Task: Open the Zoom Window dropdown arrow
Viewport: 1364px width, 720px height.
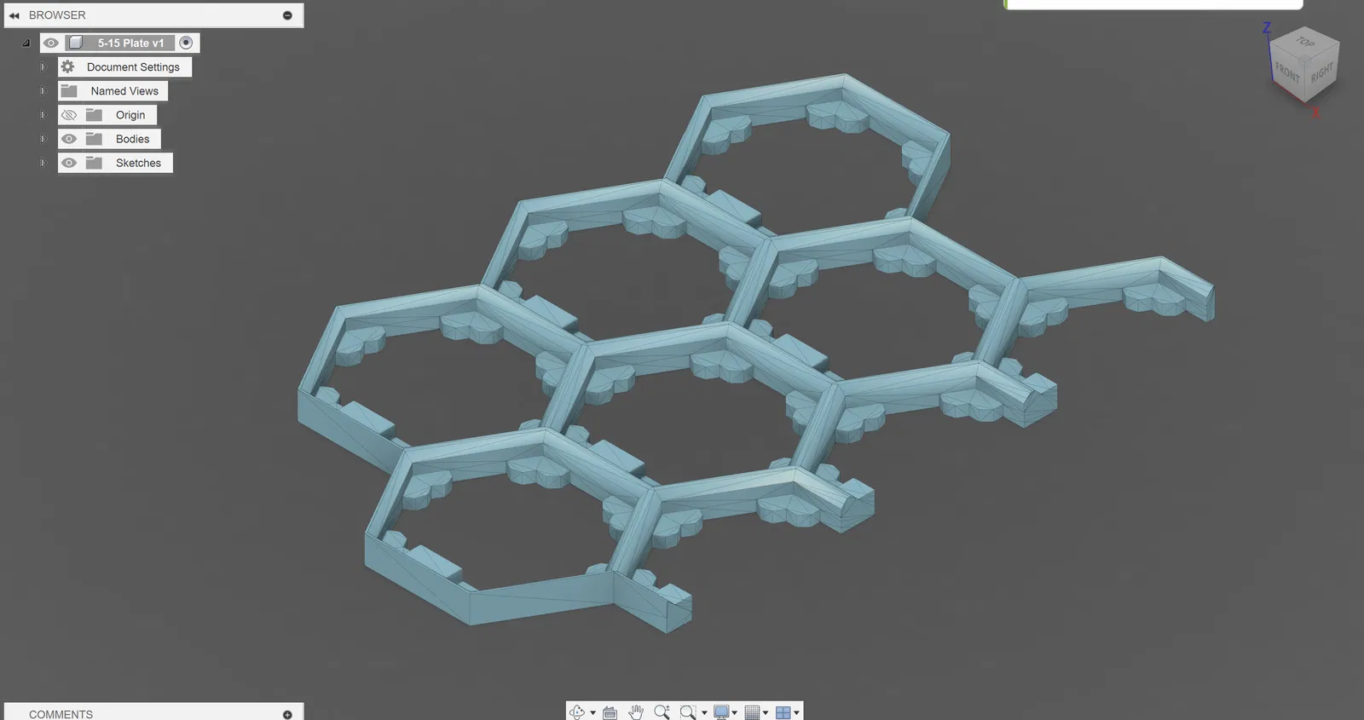Action: point(704,712)
